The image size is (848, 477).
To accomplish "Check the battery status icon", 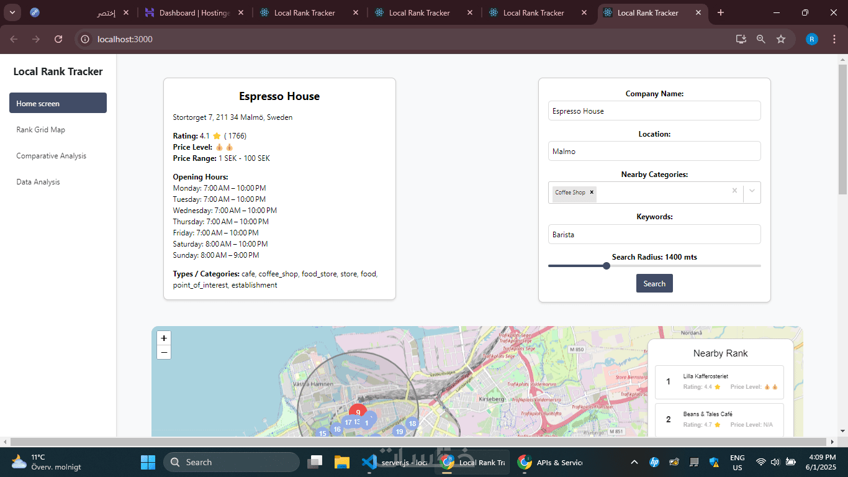I will click(791, 462).
